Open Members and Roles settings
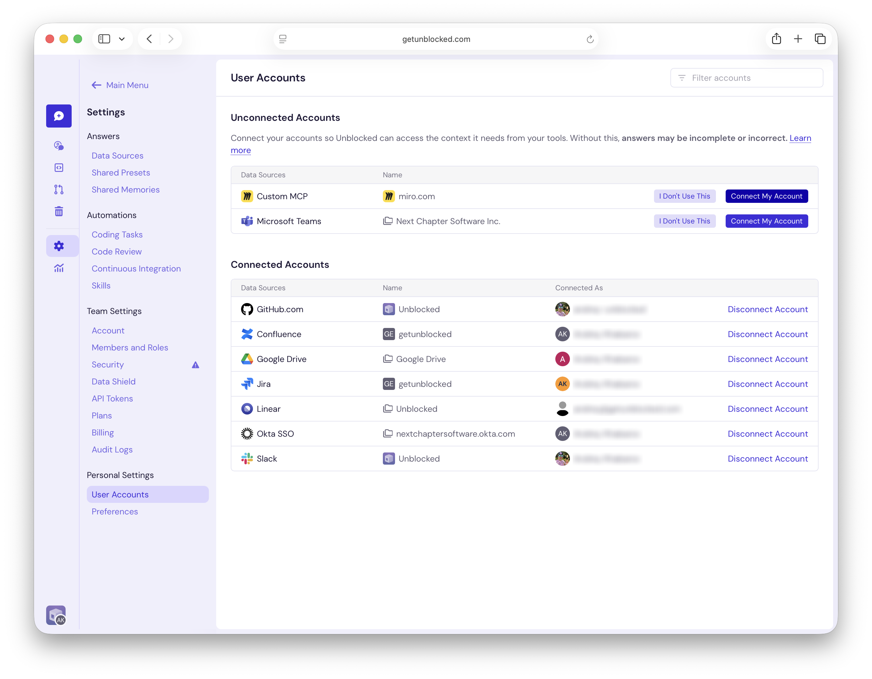This screenshot has height=679, width=872. [130, 347]
